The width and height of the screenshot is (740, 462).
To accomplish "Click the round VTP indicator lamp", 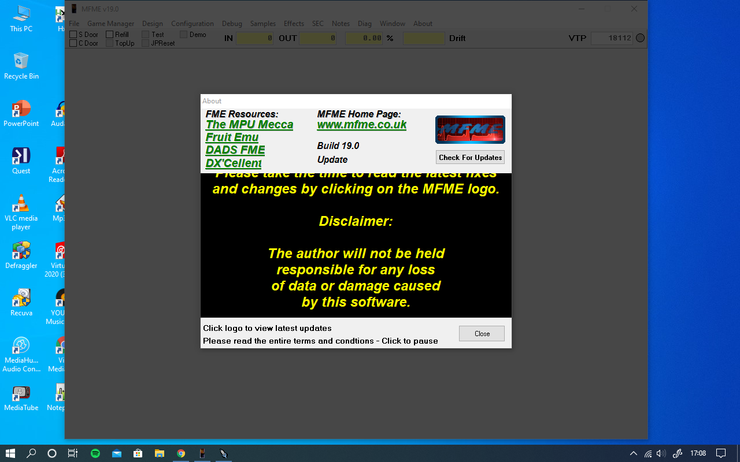I will [640, 38].
